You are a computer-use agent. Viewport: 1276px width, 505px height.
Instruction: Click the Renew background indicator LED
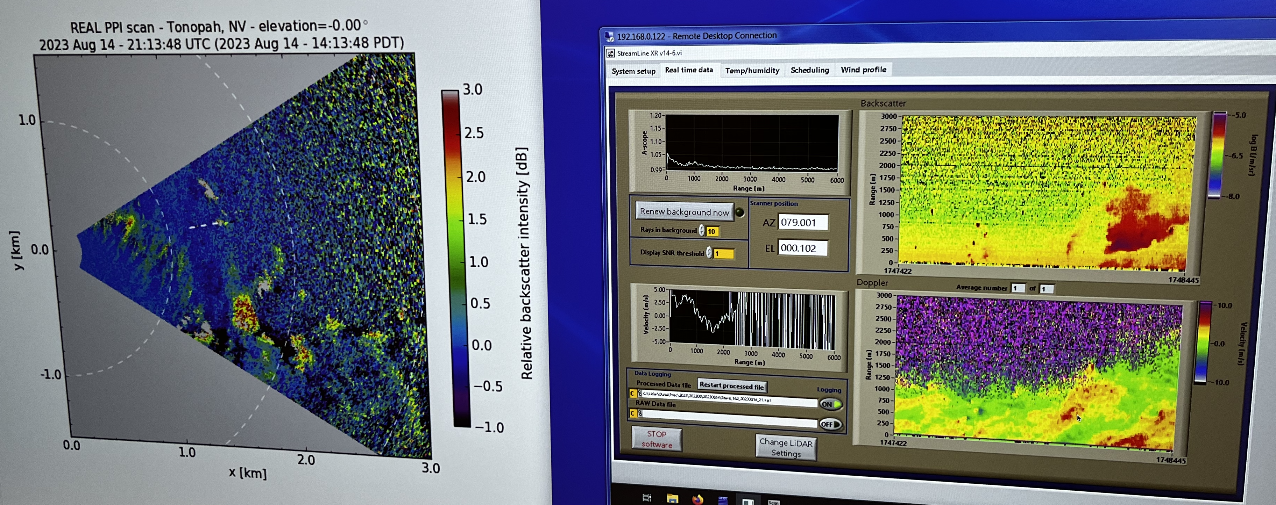pyautogui.click(x=739, y=212)
